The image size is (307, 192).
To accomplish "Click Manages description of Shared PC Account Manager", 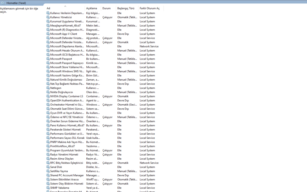I will point(92,175).
